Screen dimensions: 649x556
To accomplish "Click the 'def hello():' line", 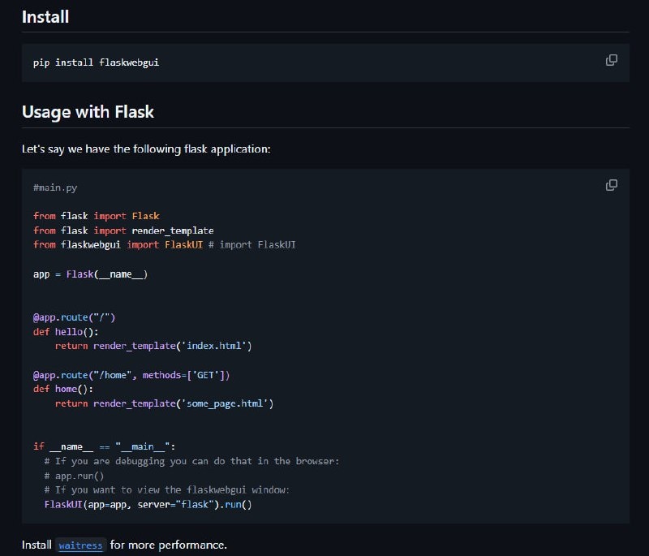I will point(66,332).
